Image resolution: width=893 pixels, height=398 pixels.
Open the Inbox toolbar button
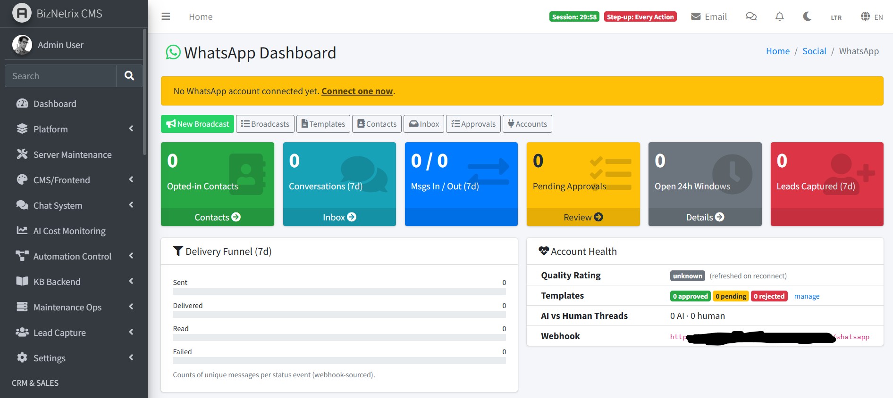[424, 124]
